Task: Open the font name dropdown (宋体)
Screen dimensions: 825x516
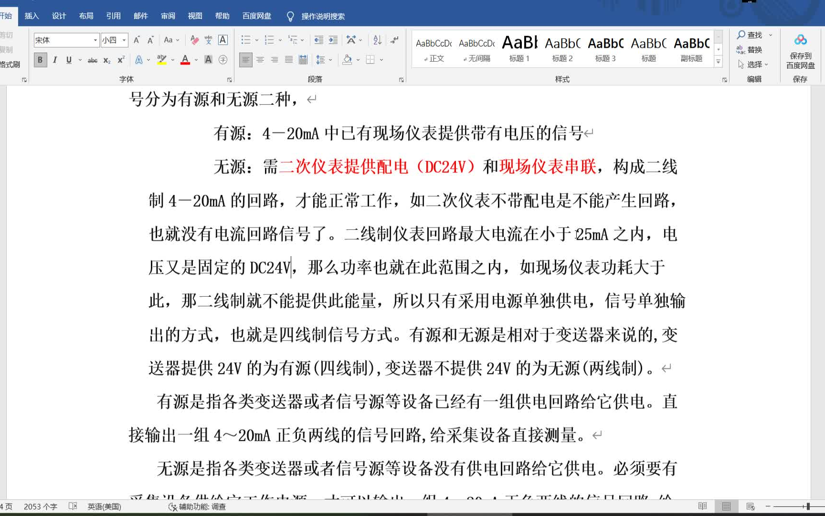Action: pos(95,40)
